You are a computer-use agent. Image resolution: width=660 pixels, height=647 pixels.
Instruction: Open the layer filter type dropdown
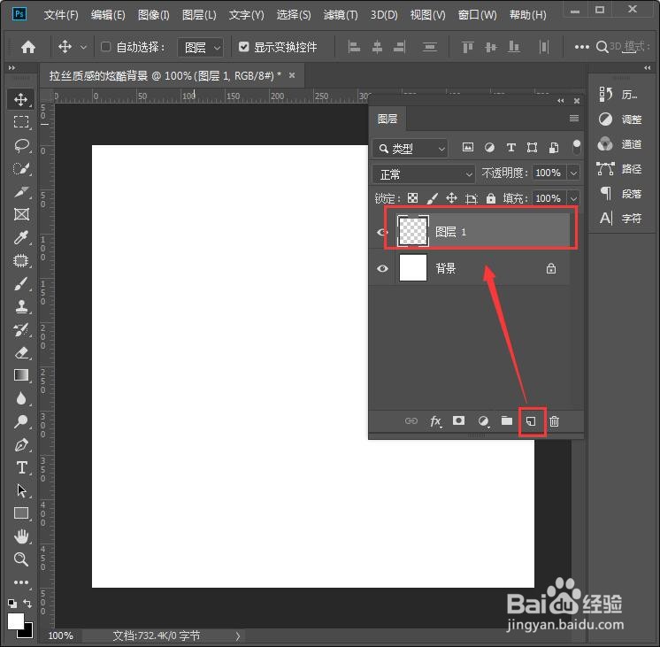coord(411,149)
